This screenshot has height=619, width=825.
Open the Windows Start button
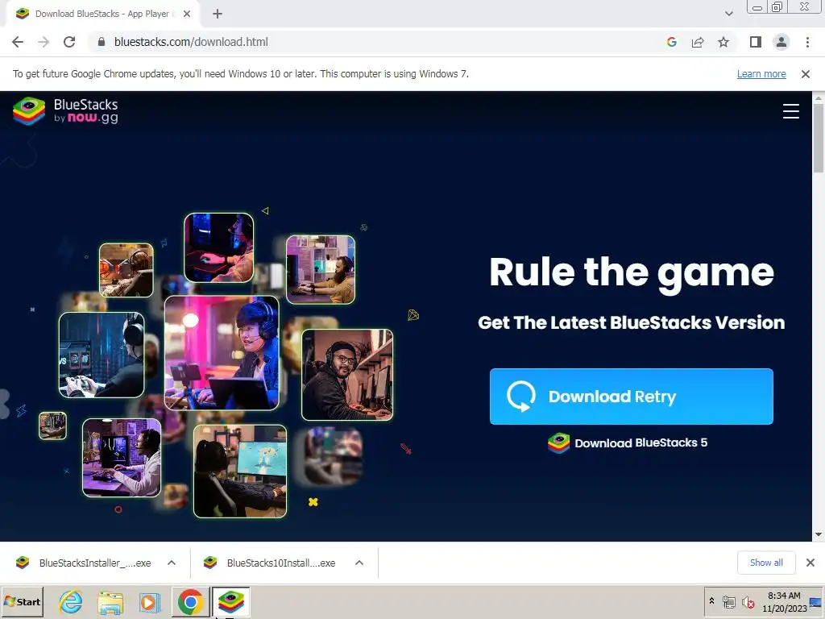coord(22,601)
